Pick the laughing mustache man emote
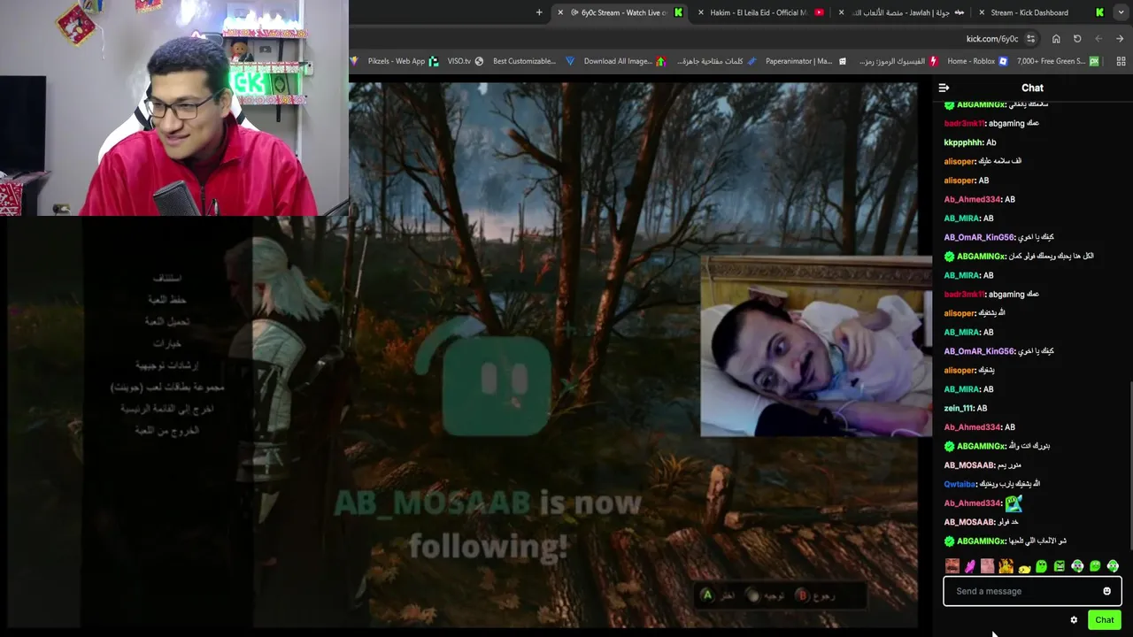The width and height of the screenshot is (1133, 637). [x=952, y=566]
